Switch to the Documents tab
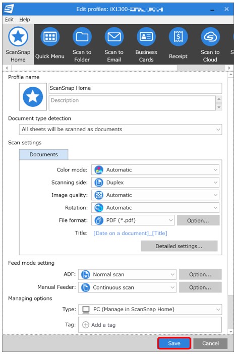 (x=43, y=154)
